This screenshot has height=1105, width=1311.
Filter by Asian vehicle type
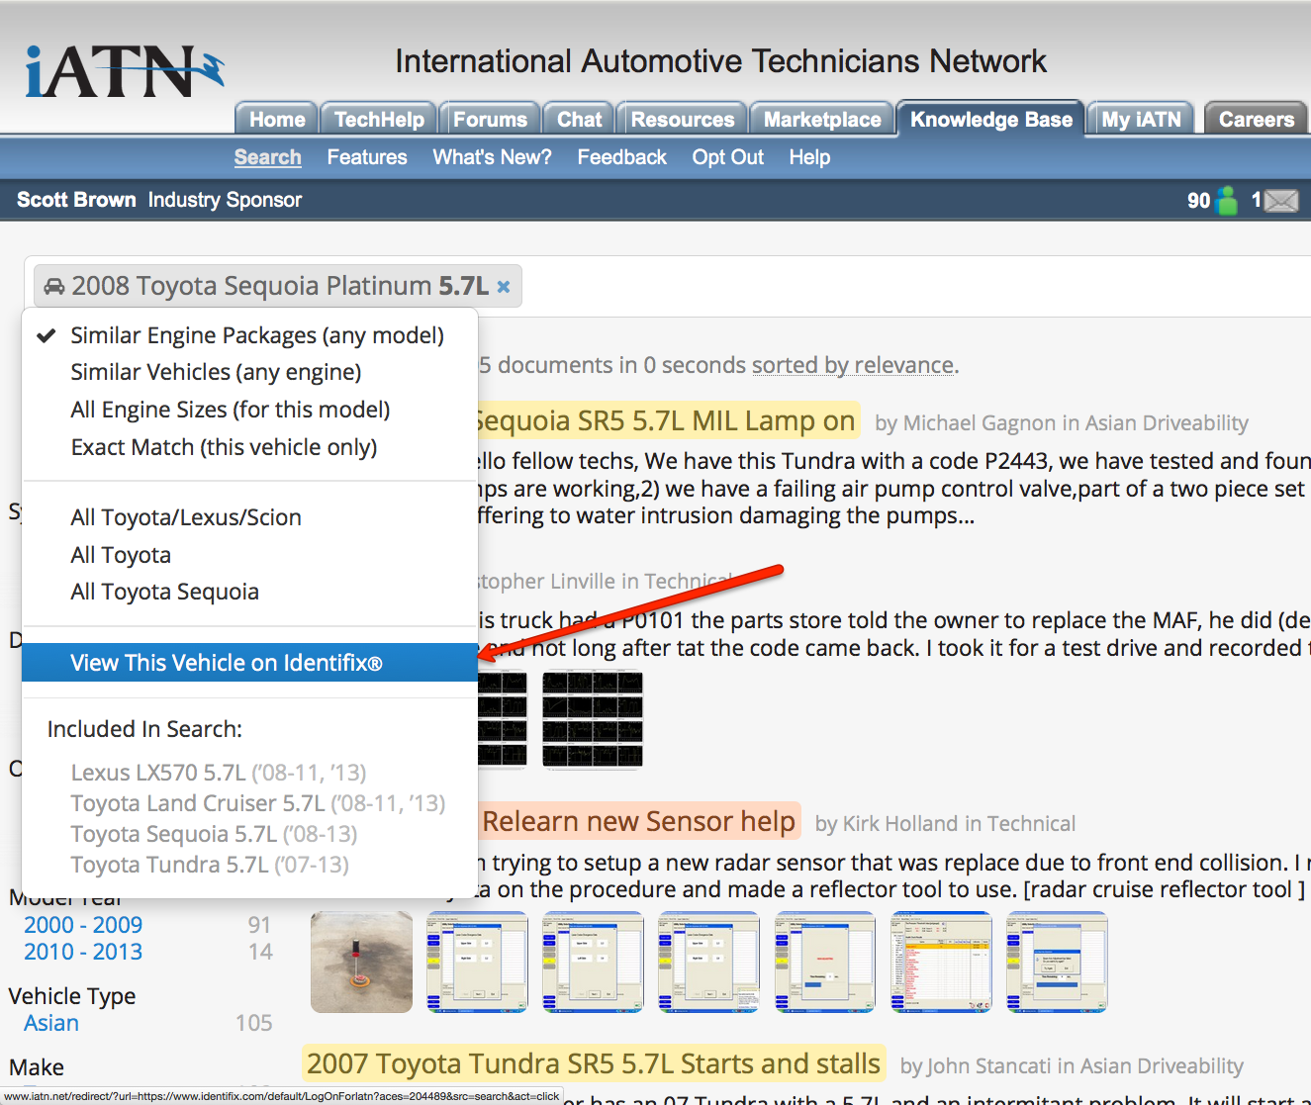[x=51, y=1023]
